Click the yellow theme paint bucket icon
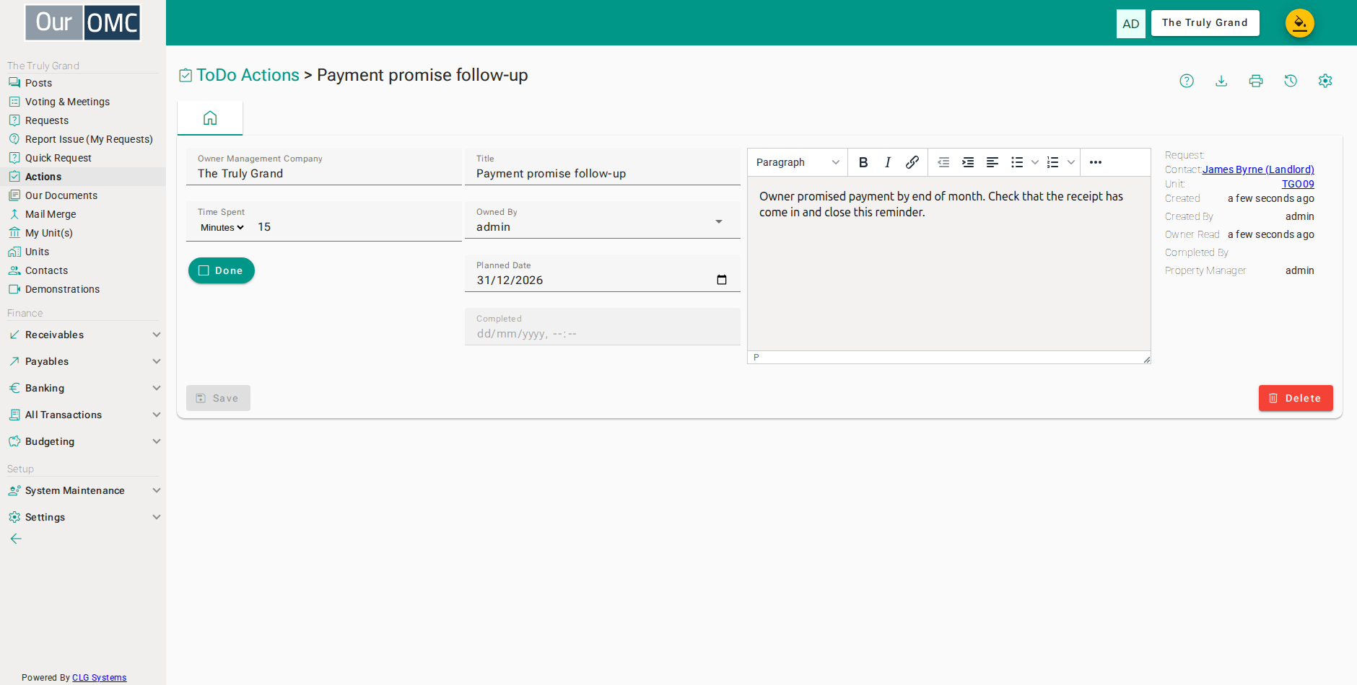Image resolution: width=1357 pixels, height=685 pixels. click(1300, 23)
